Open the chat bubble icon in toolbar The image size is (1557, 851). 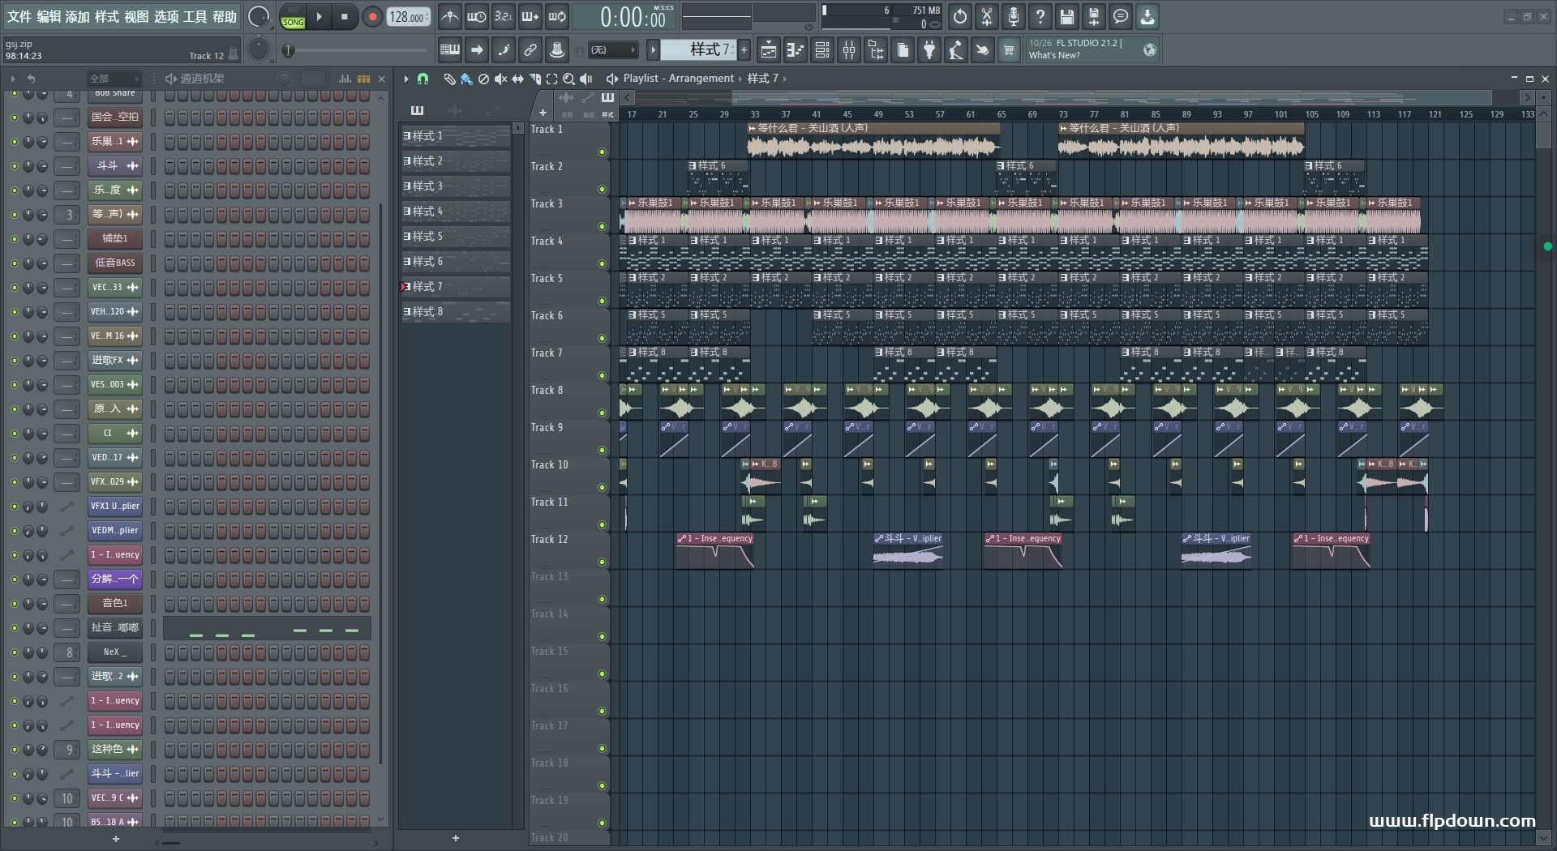[1121, 16]
